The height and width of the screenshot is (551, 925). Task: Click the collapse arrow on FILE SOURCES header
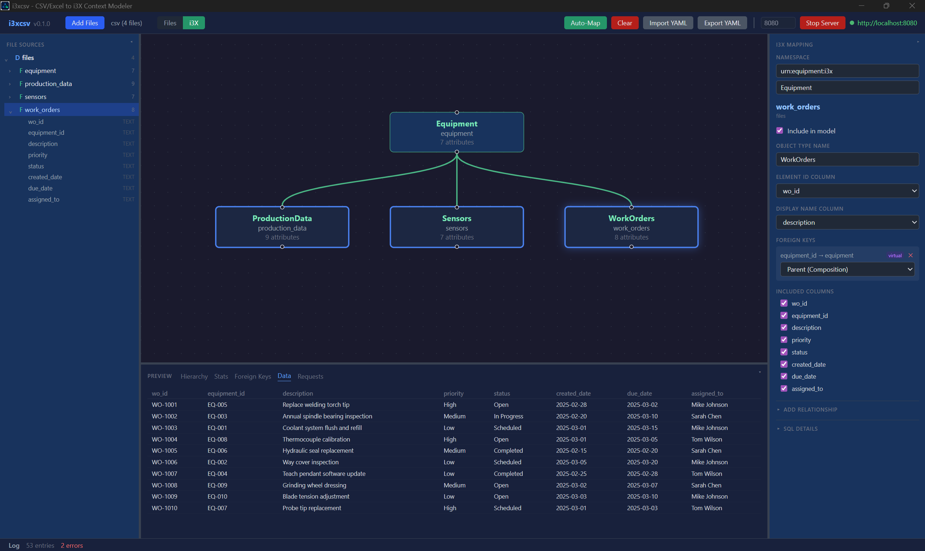point(132,42)
